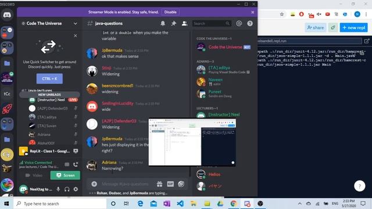
Task: Open [TA] aditya in member list
Action: pos(223,70)
